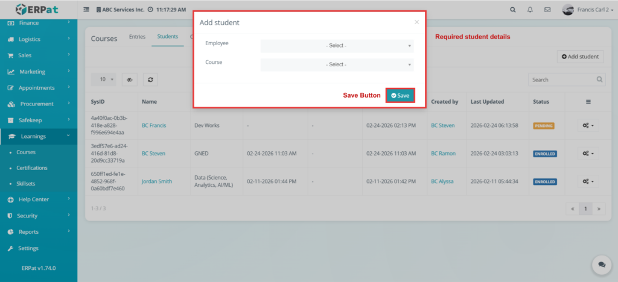Click the Marketing chart icon
The width and height of the screenshot is (618, 282).
pyautogui.click(x=11, y=72)
